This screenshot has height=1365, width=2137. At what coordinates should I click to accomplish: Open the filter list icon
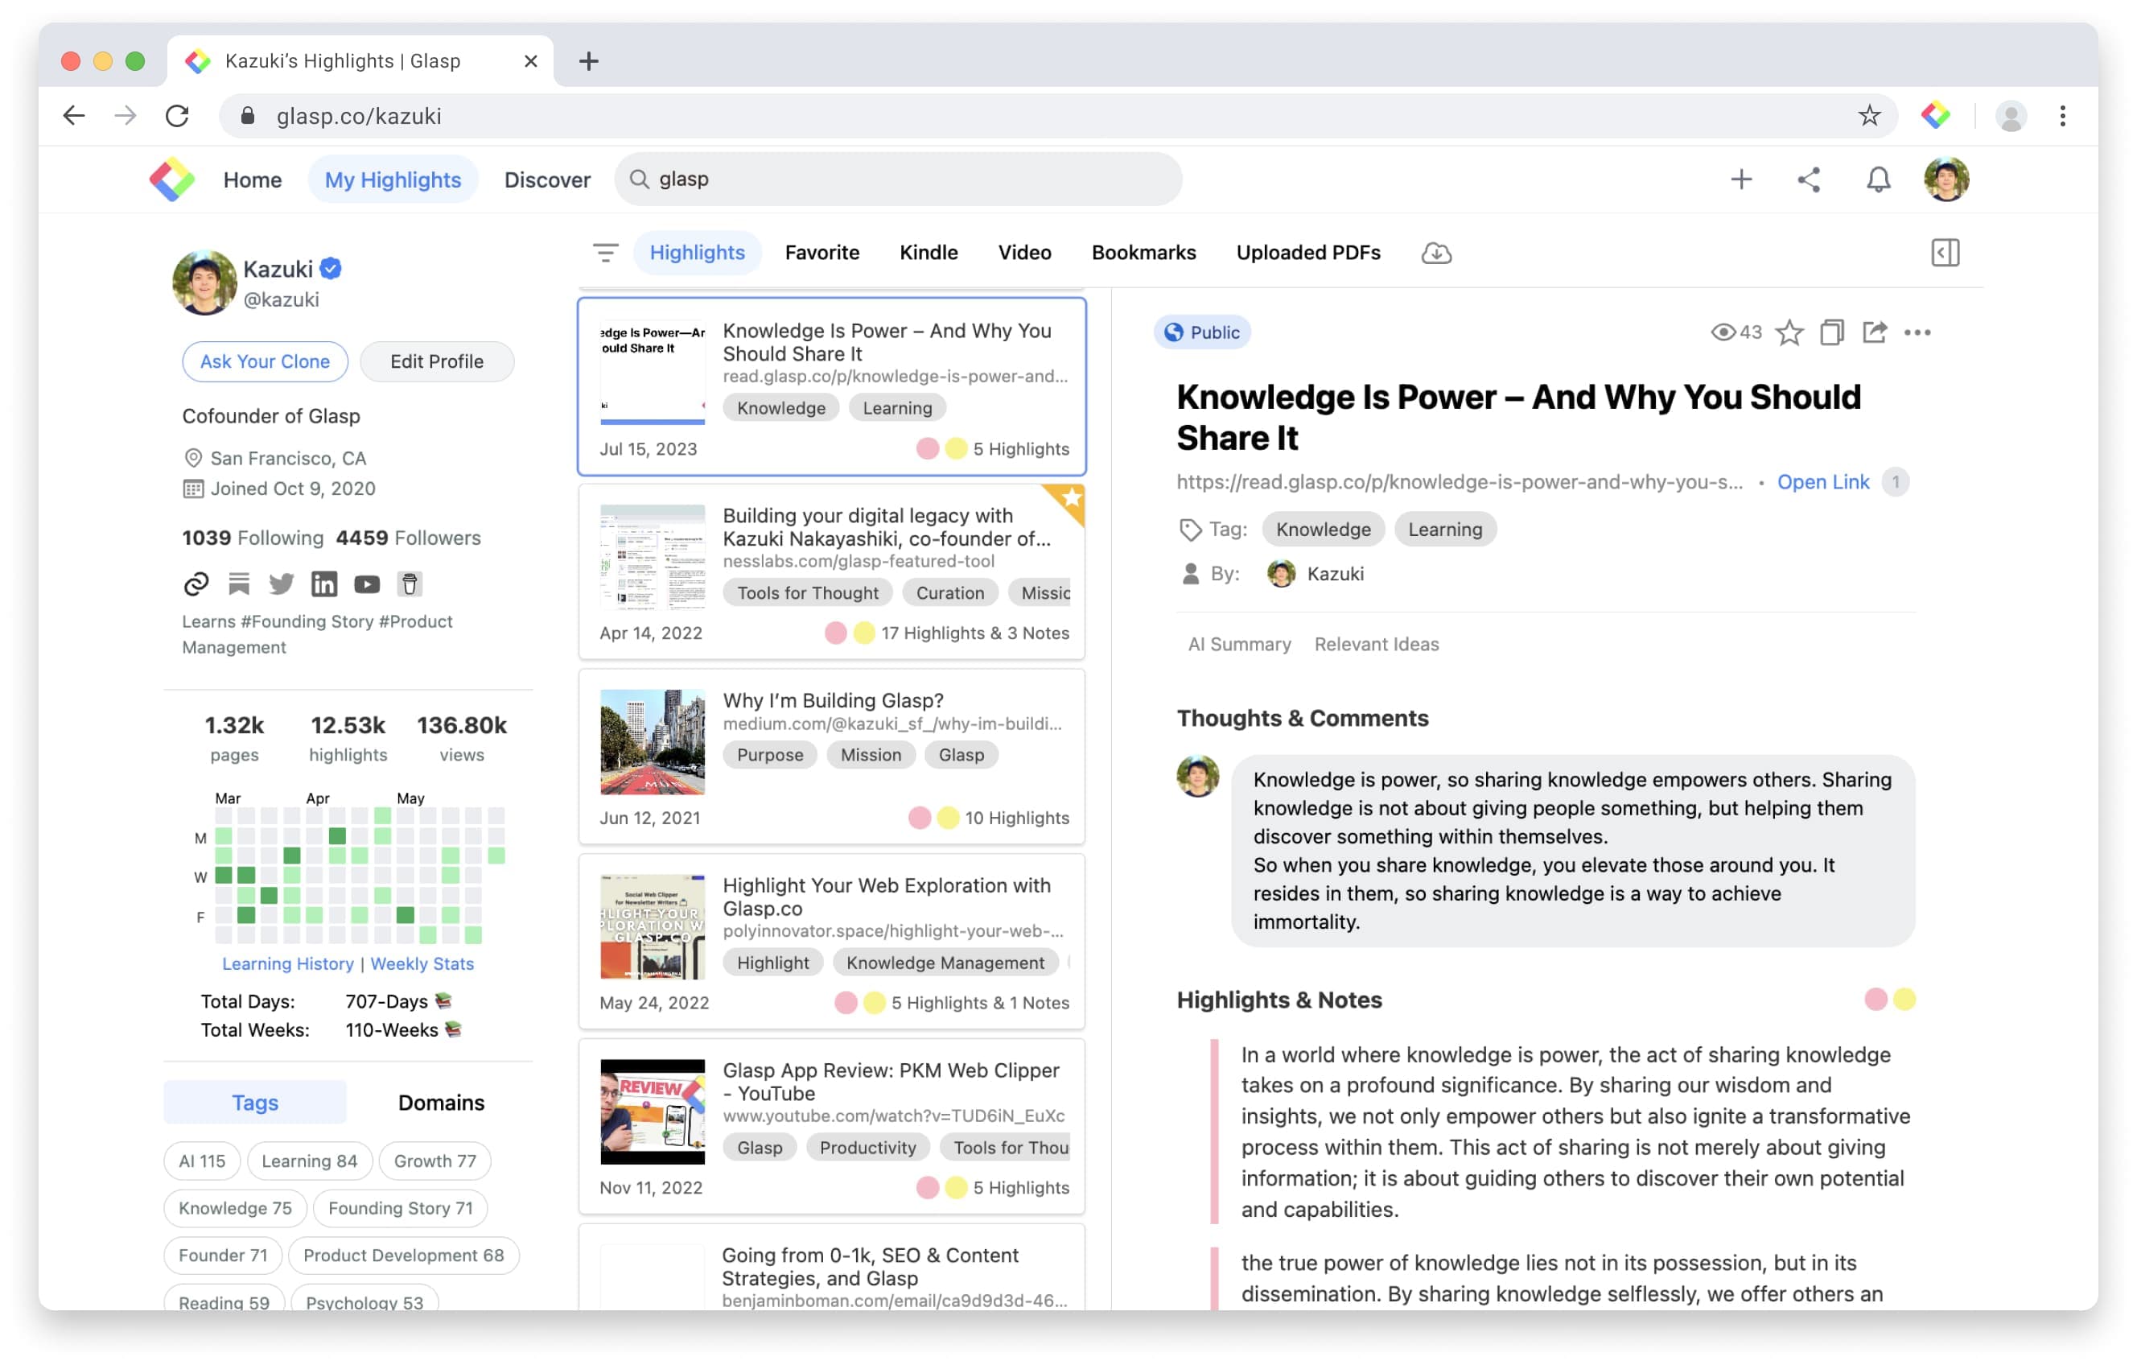(605, 253)
